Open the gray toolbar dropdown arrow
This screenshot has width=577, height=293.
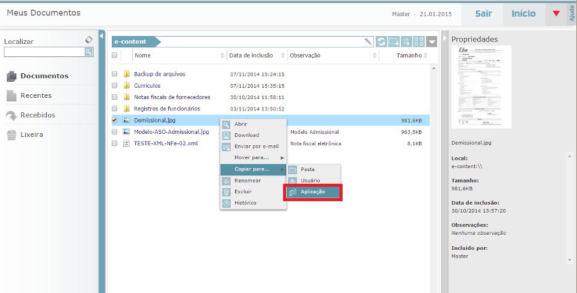coord(433,42)
